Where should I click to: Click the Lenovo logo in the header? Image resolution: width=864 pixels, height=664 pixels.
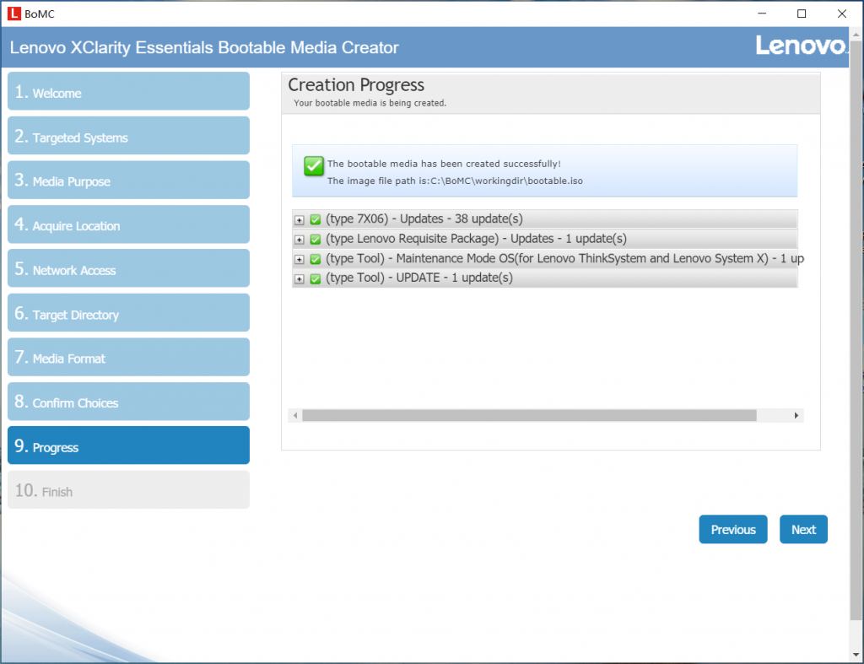point(801,46)
